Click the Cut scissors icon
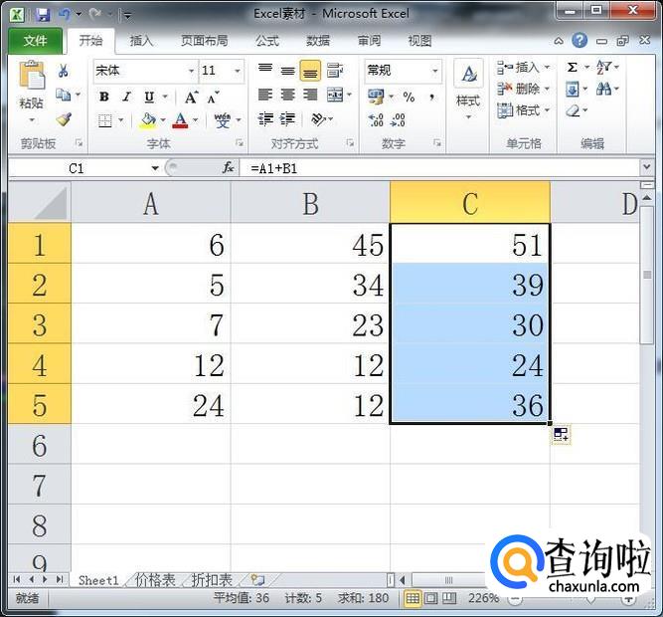Screen dimensions: 663x617 pyautogui.click(x=64, y=72)
